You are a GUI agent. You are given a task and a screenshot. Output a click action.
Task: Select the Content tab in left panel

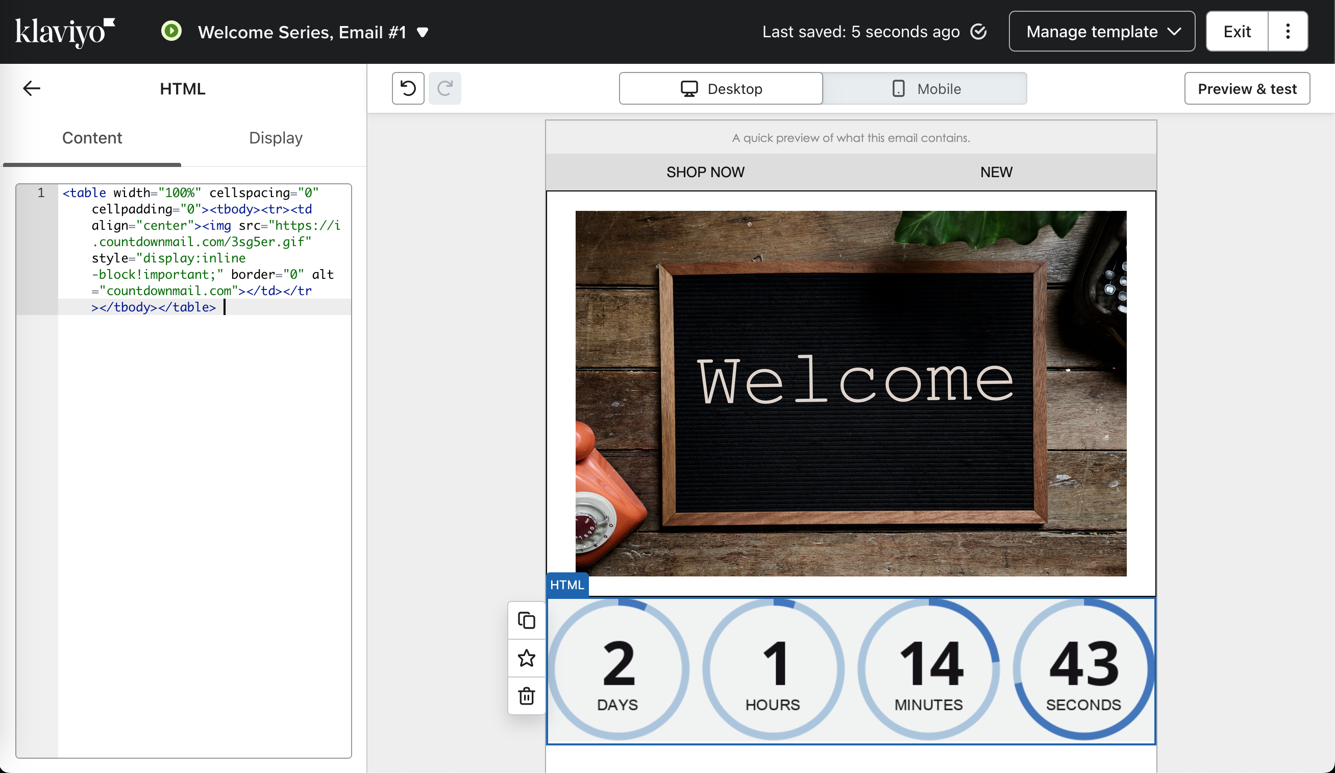click(x=92, y=137)
